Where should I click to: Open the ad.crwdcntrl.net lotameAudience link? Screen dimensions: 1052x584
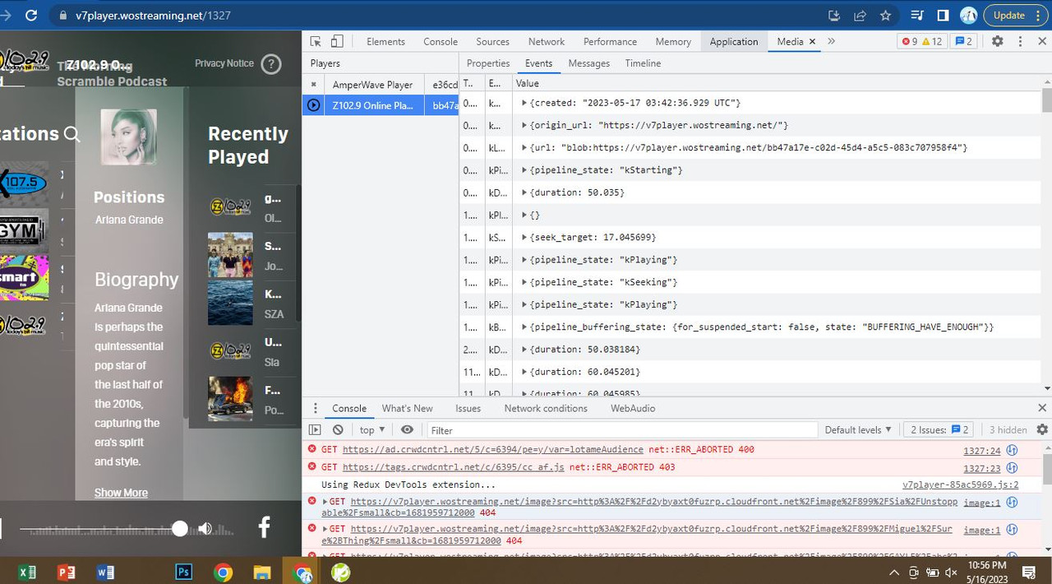coord(493,450)
